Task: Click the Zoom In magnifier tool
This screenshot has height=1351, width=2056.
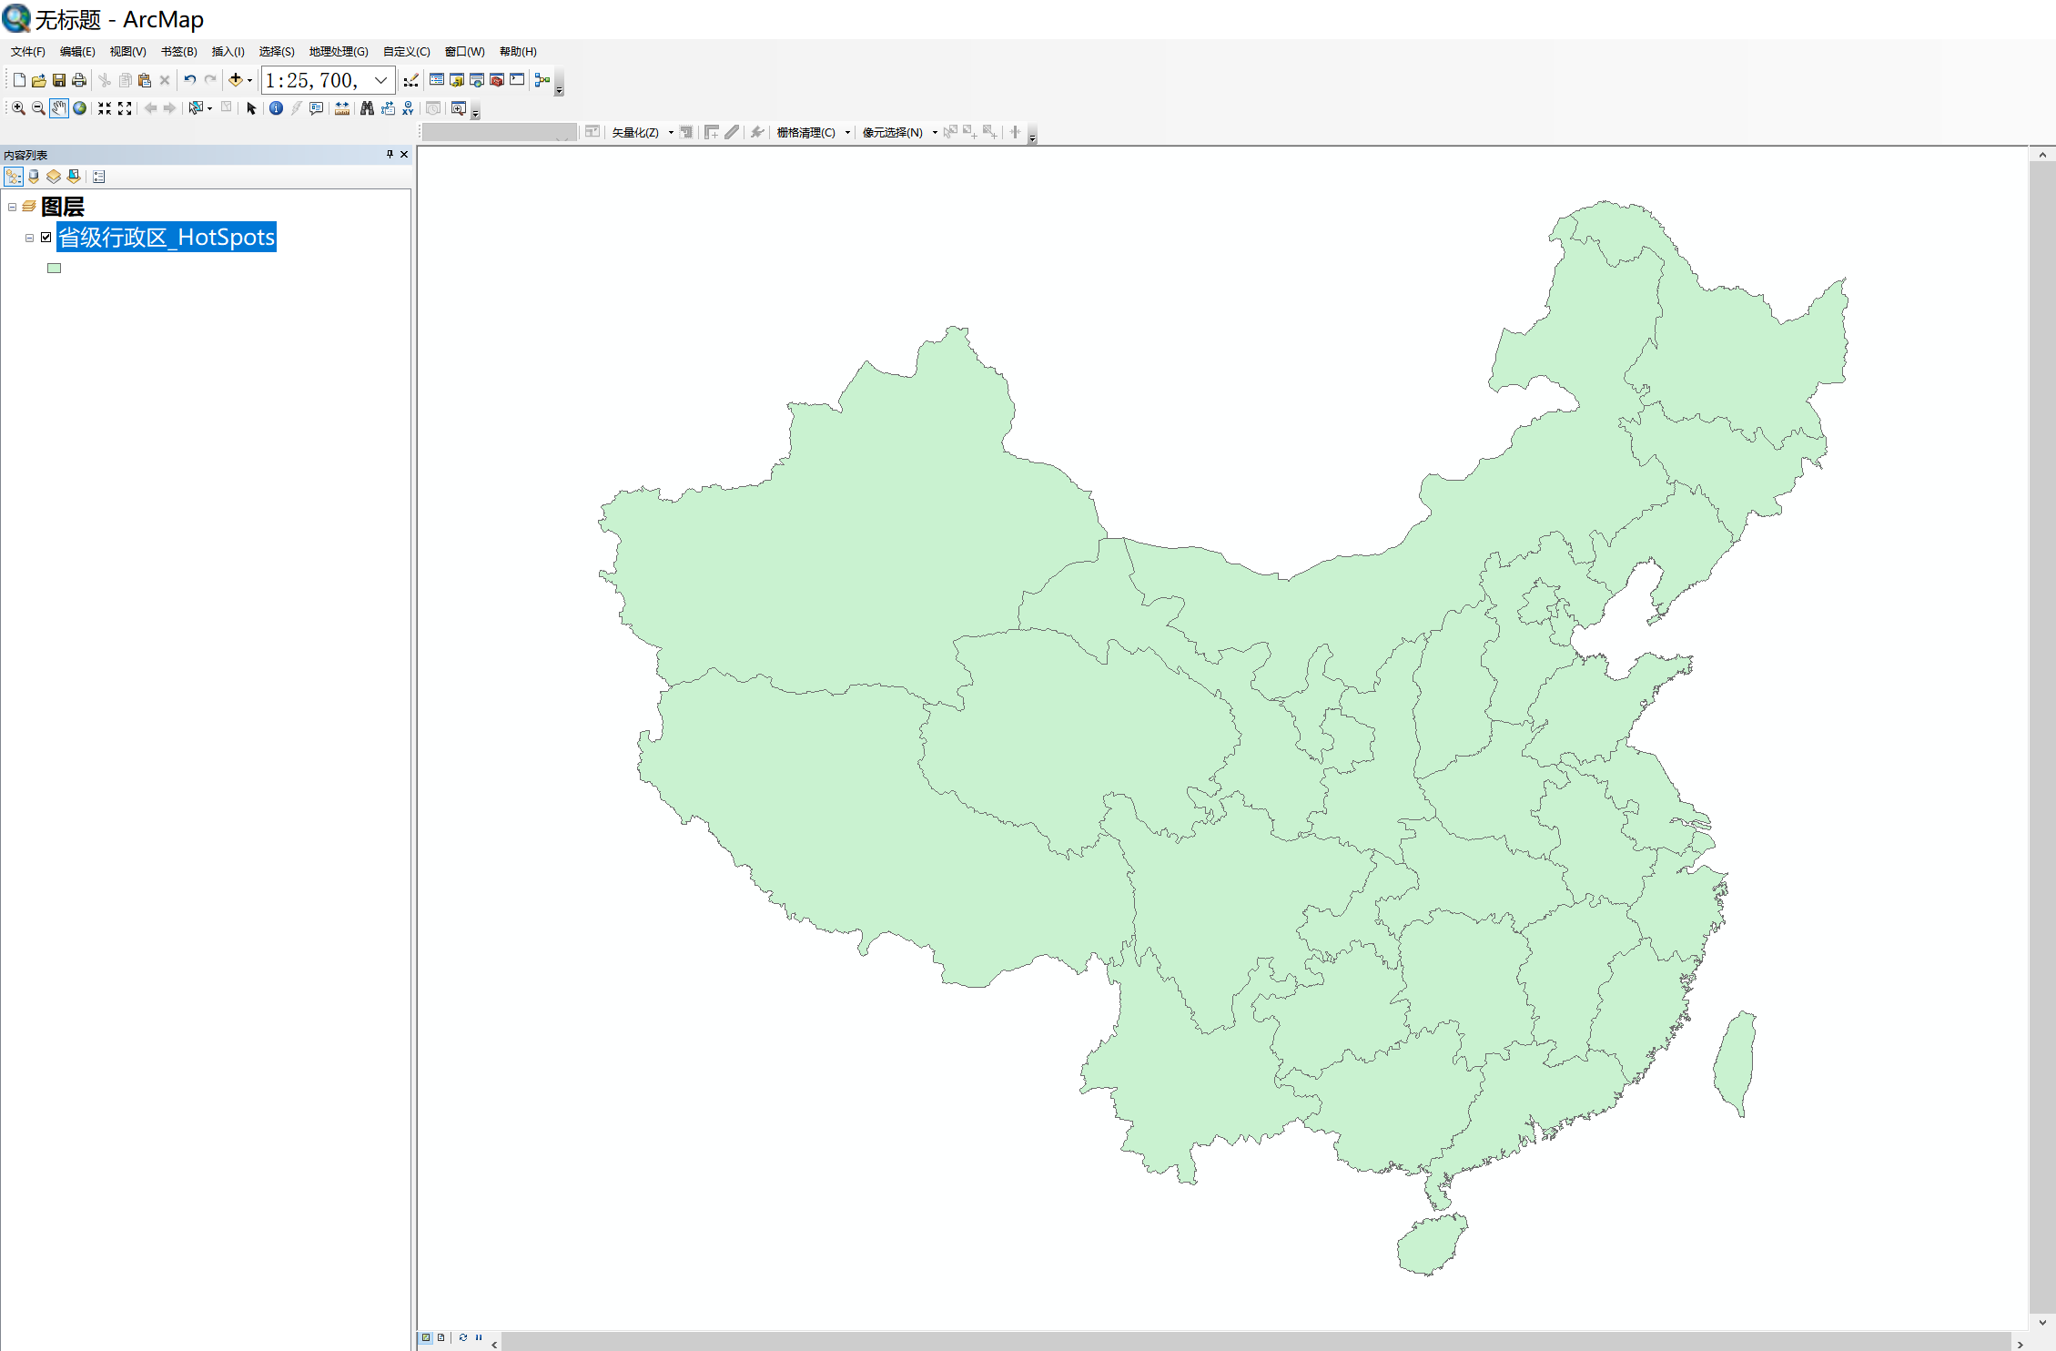Action: [x=18, y=108]
